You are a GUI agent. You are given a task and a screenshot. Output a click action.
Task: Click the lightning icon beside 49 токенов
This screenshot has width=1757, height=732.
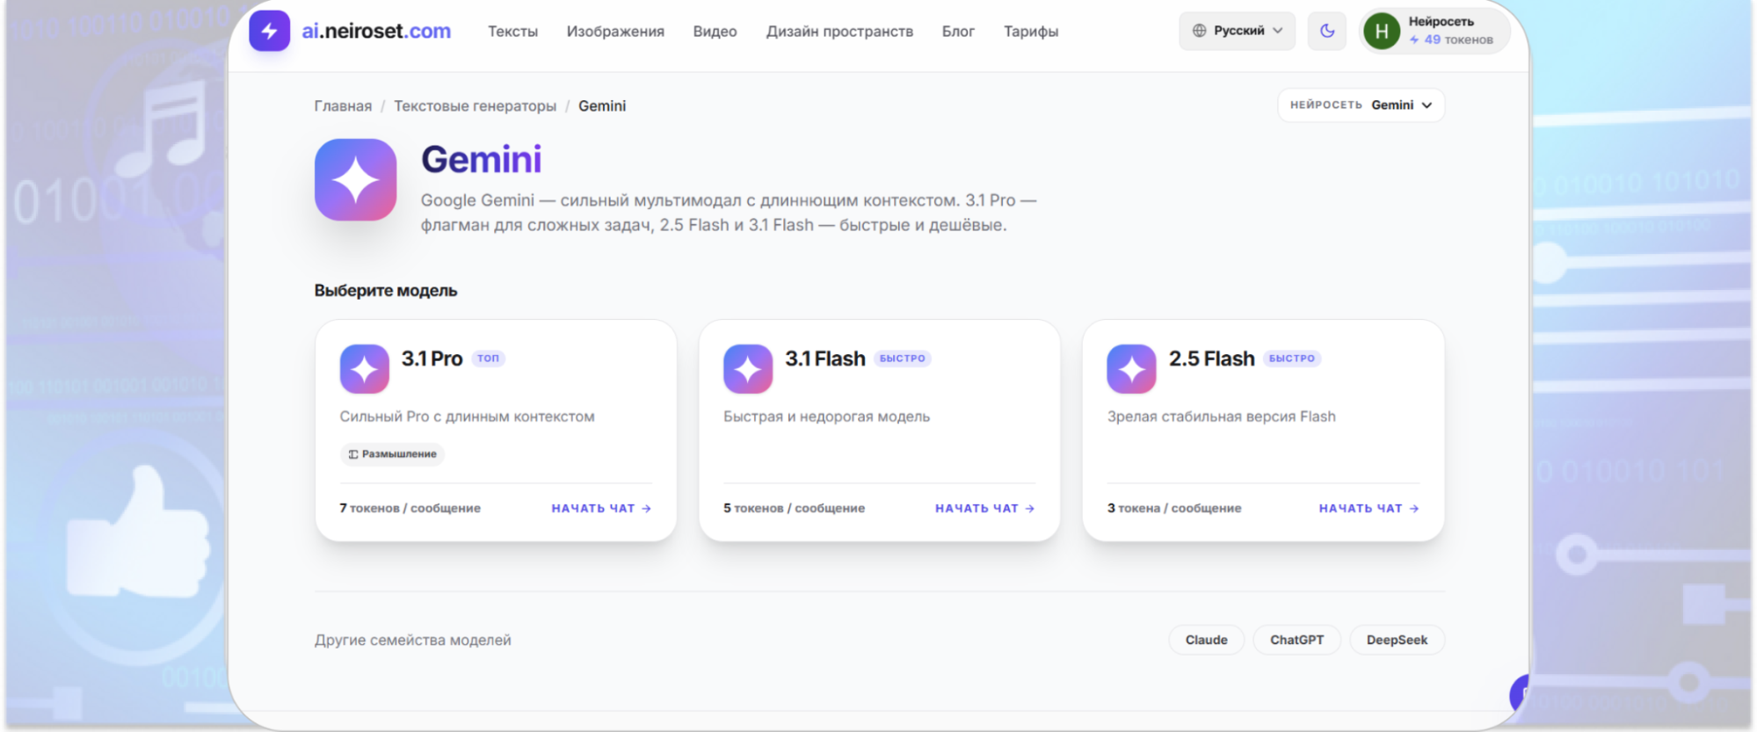tap(1414, 40)
